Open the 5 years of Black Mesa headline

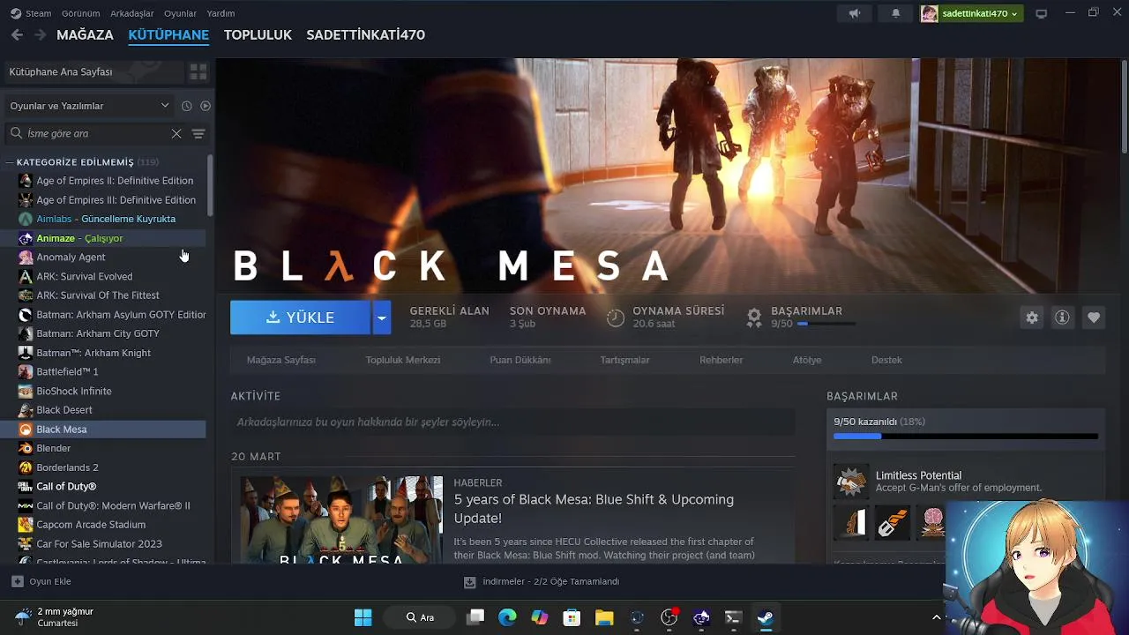tap(594, 509)
